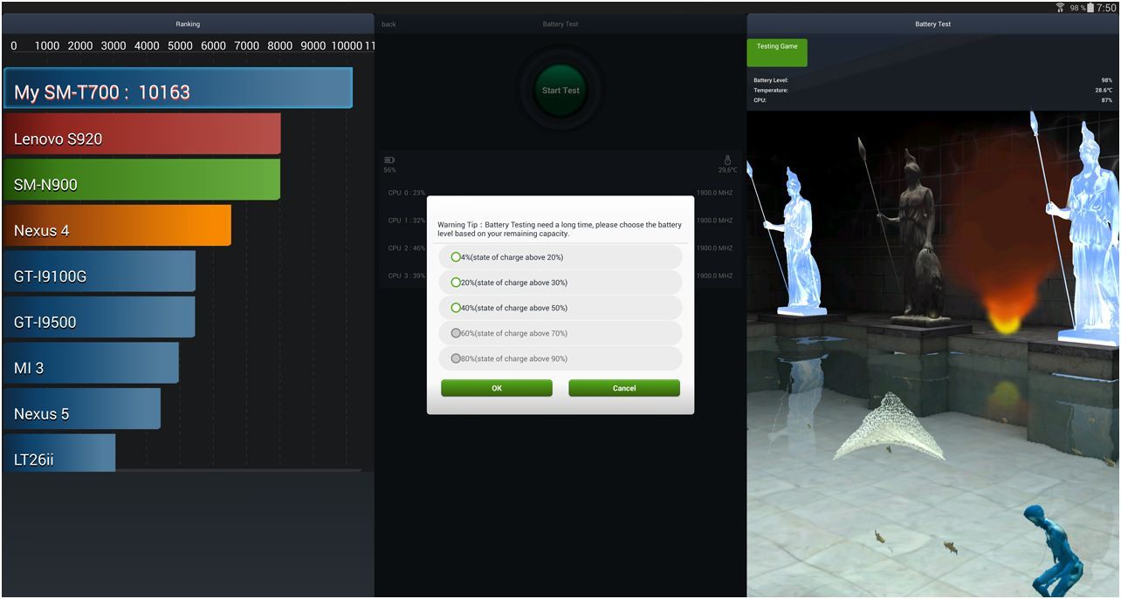The height and width of the screenshot is (599, 1121).
Task: Click the Wi-Fi status icon
Action: click(x=1060, y=7)
